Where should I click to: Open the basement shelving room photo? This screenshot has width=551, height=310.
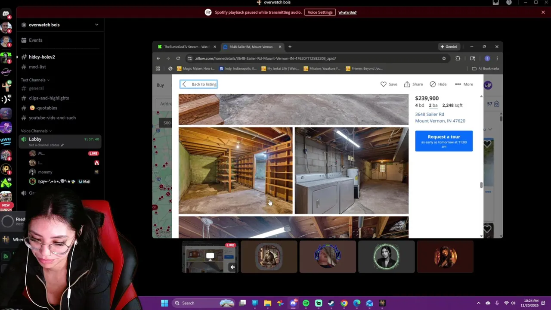click(235, 170)
